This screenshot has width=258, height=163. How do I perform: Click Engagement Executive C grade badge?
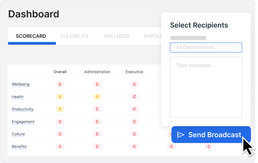(x=134, y=122)
